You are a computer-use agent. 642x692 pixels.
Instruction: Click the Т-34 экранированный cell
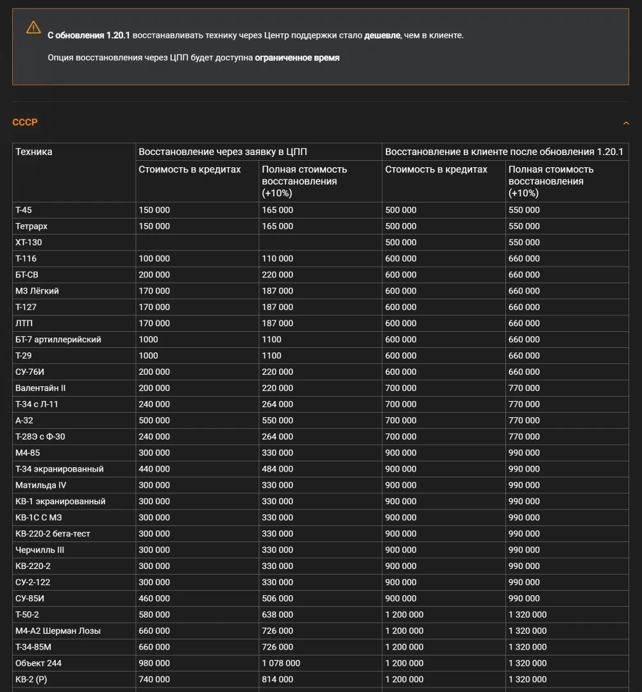click(x=60, y=469)
